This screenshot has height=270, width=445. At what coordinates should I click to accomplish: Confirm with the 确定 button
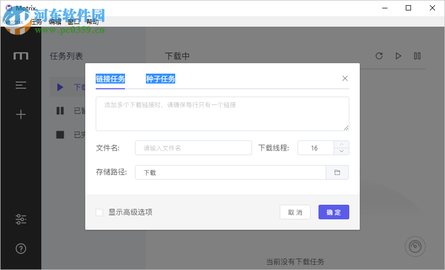pyautogui.click(x=334, y=212)
